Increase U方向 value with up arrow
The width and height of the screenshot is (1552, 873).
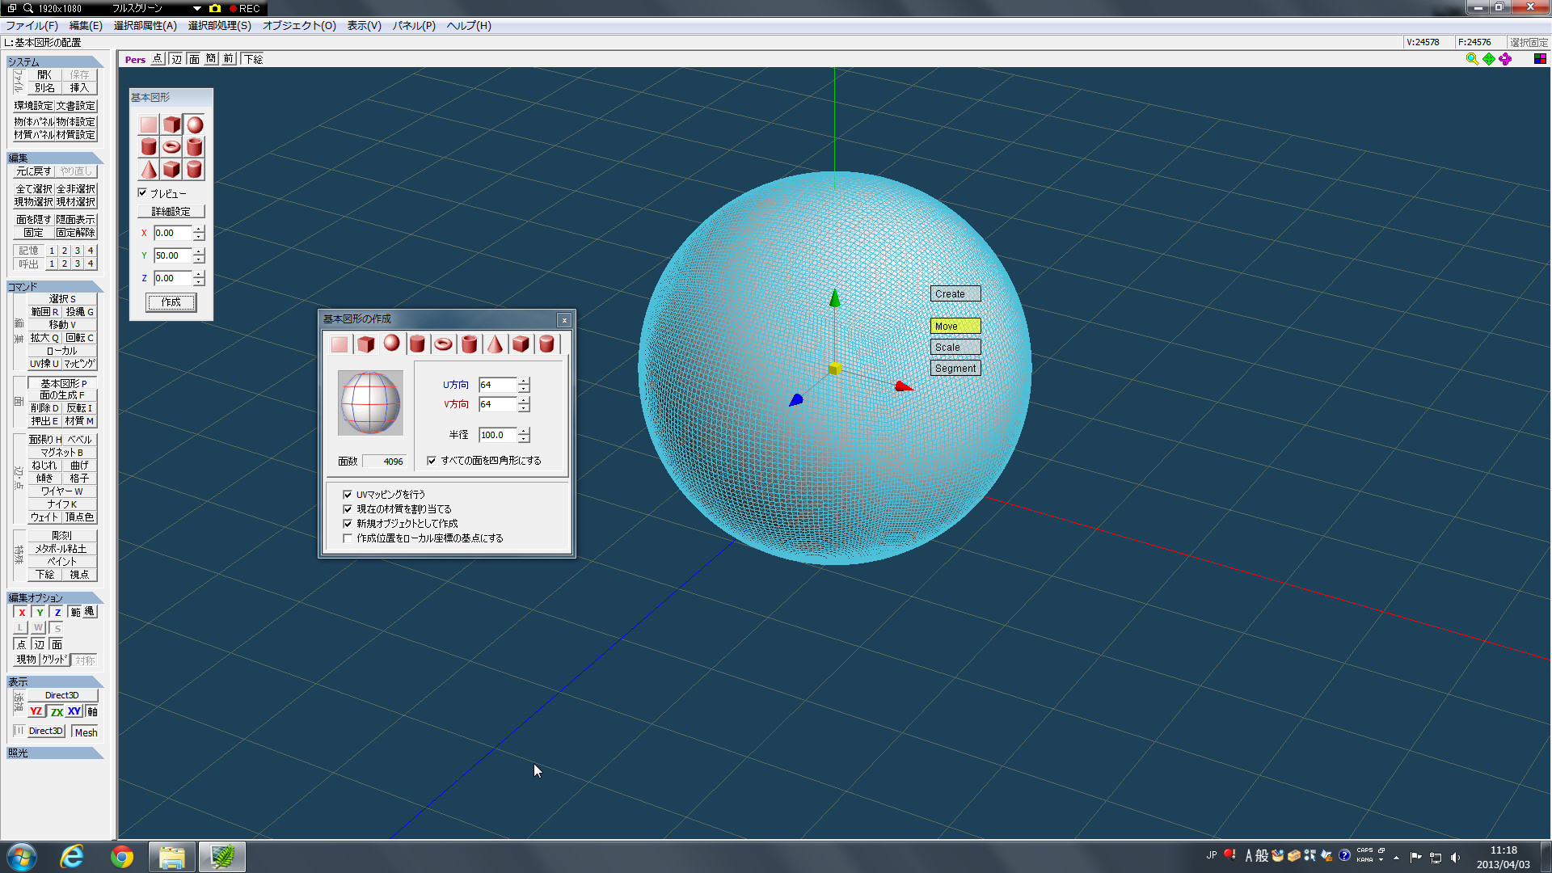(524, 381)
